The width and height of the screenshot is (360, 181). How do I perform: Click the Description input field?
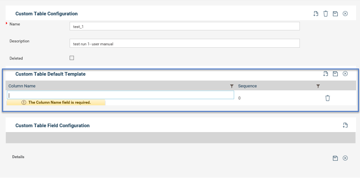click(185, 43)
